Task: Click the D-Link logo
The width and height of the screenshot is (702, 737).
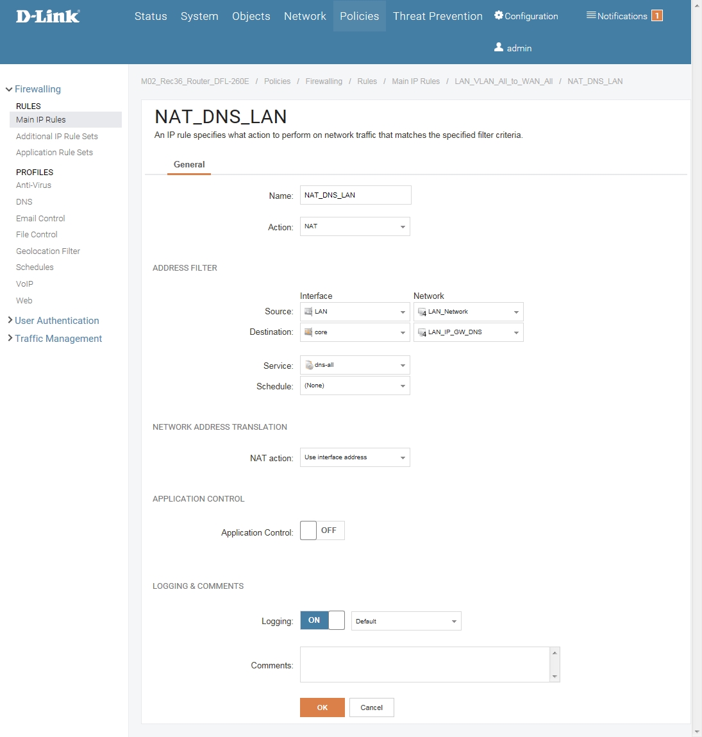Action: click(48, 16)
